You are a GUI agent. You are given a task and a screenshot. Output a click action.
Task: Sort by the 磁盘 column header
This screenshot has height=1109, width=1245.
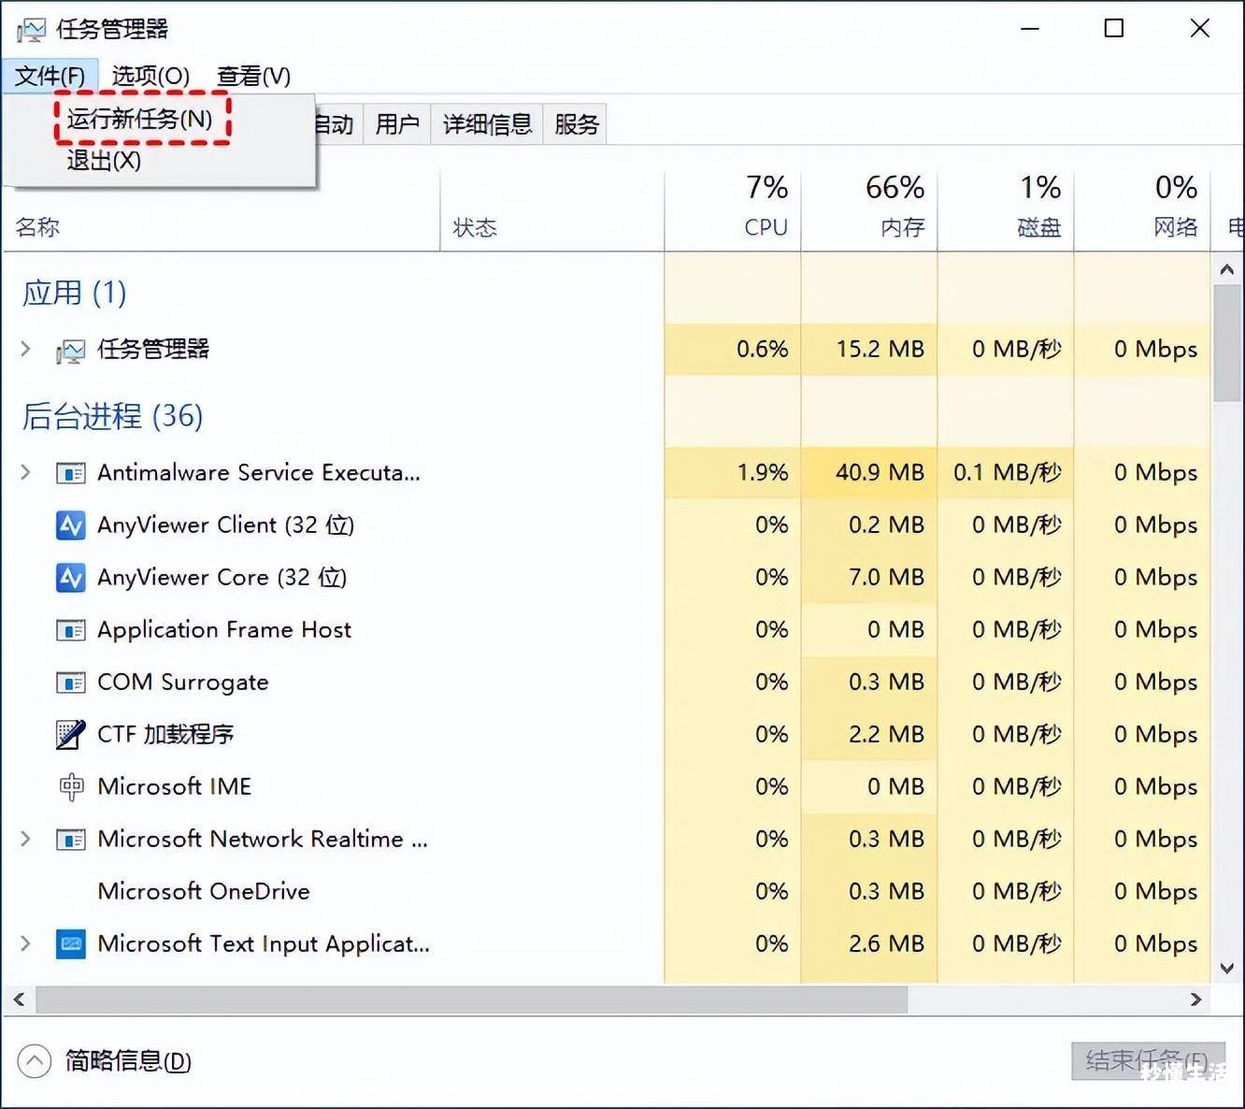(1006, 210)
